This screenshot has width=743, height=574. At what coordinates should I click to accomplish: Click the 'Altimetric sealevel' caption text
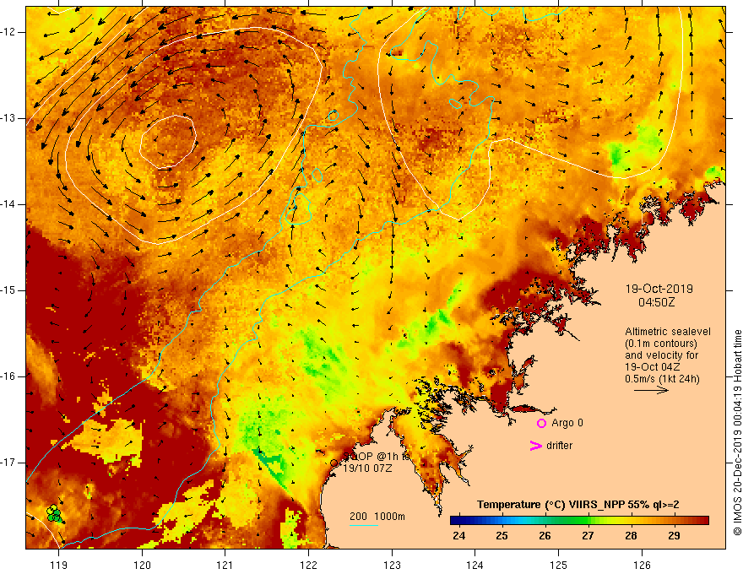point(668,332)
